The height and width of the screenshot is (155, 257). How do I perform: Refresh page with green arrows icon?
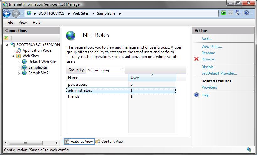[223, 13]
